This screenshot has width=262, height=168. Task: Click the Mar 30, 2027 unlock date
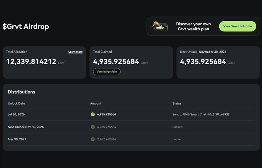tap(17, 139)
